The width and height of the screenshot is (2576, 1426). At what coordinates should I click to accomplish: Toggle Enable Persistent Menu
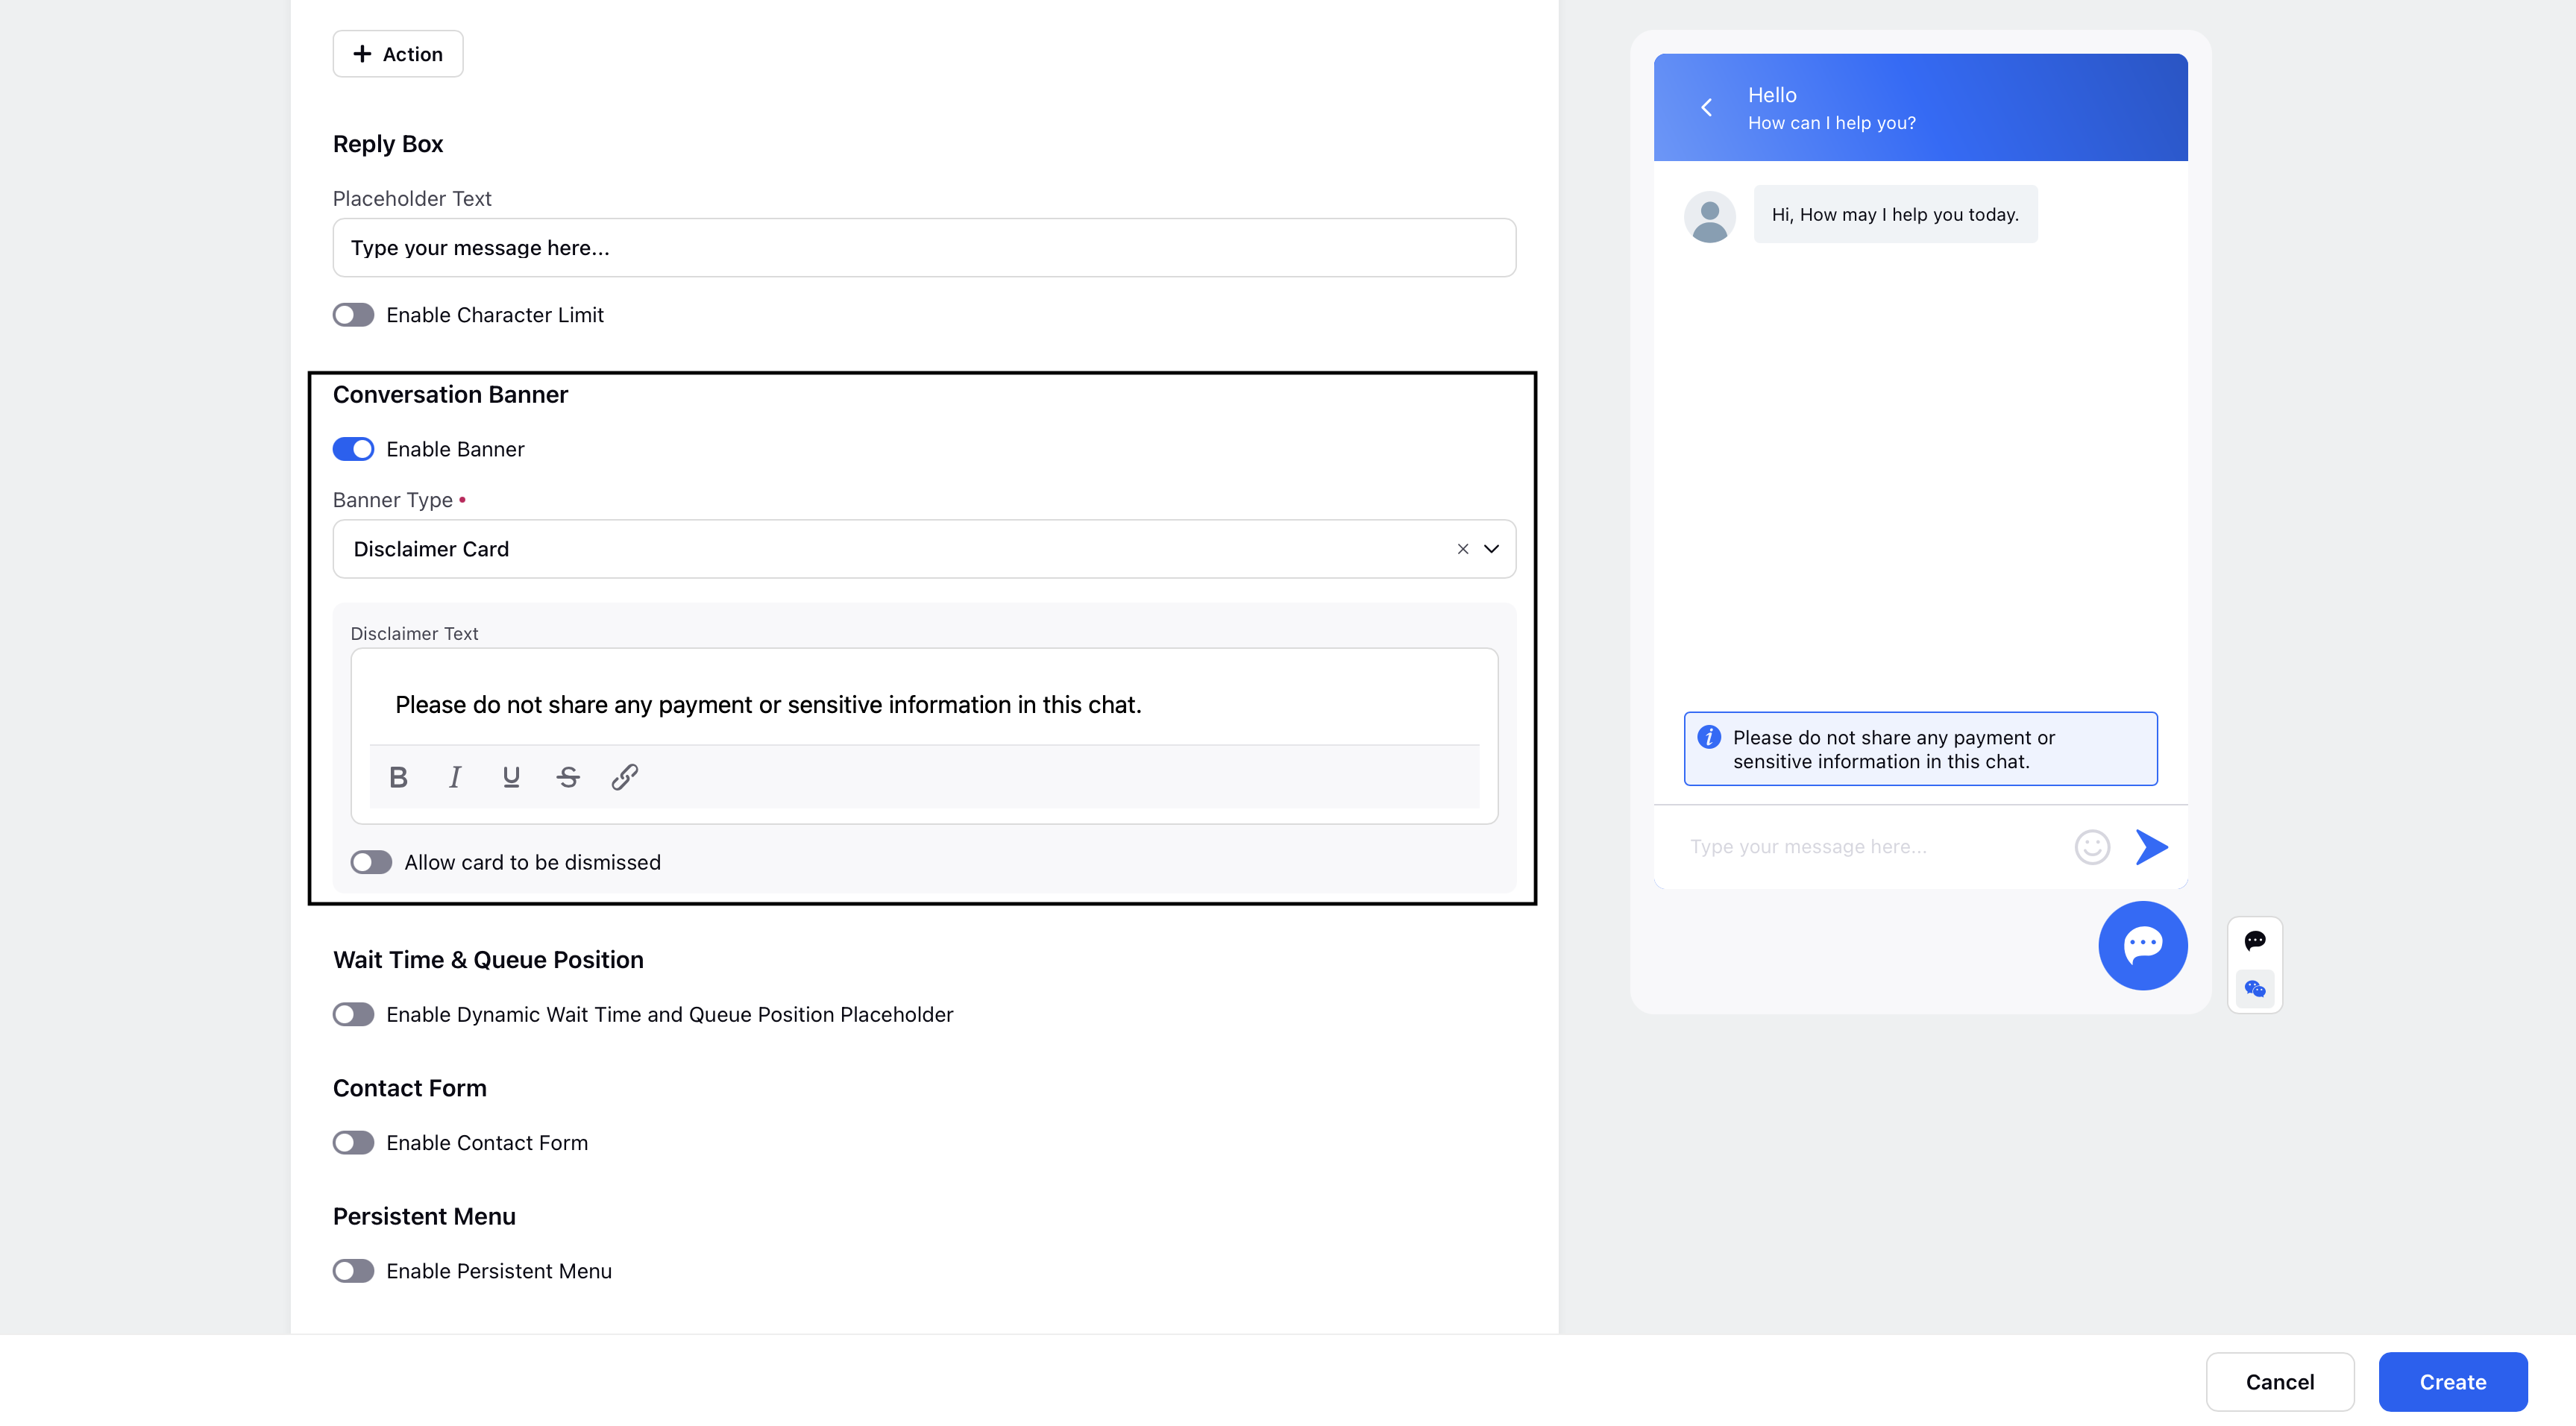coord(353,1270)
